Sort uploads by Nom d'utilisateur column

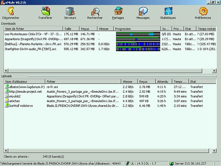click(24, 82)
